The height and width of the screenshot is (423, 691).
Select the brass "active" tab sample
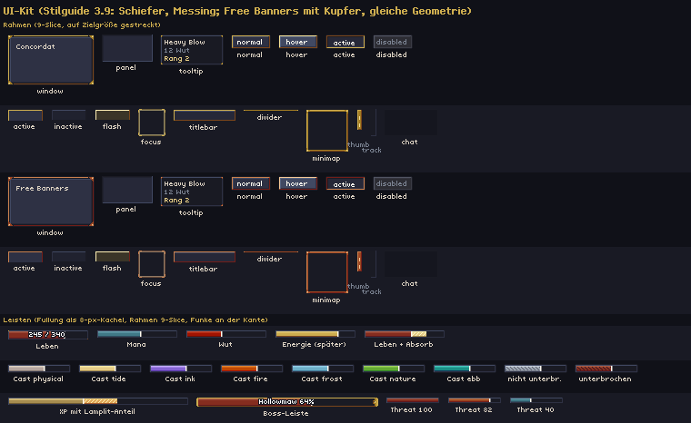(x=25, y=115)
